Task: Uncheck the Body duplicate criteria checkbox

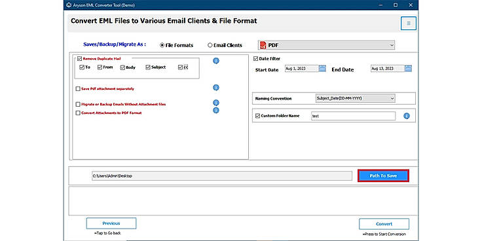Action: coord(122,67)
